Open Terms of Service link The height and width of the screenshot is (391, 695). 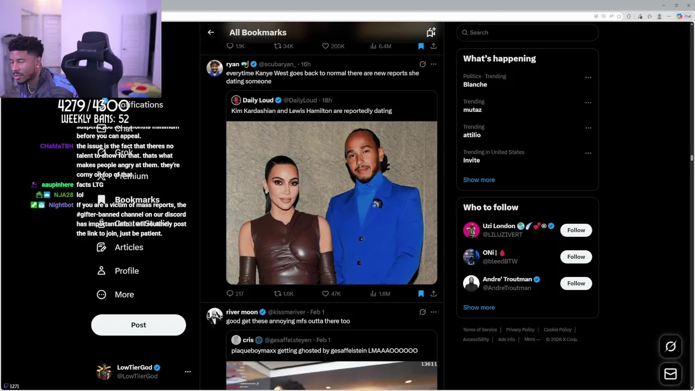coord(480,330)
